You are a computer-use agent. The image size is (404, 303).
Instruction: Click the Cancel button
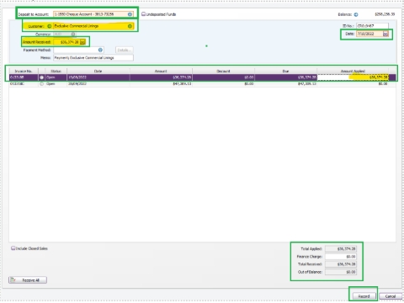391,296
